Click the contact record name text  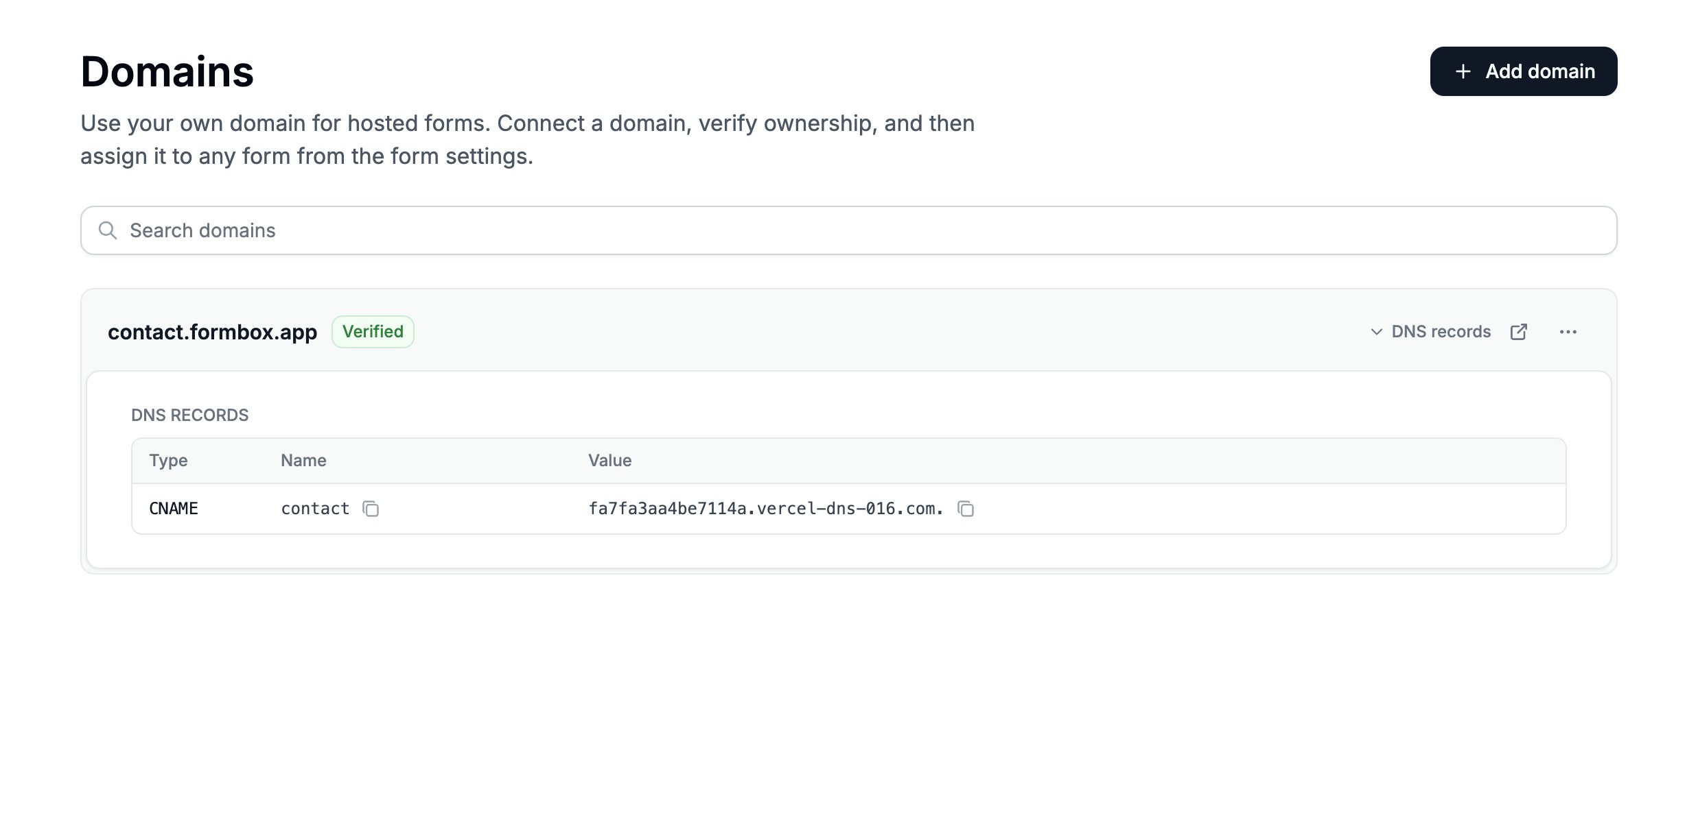click(x=315, y=509)
